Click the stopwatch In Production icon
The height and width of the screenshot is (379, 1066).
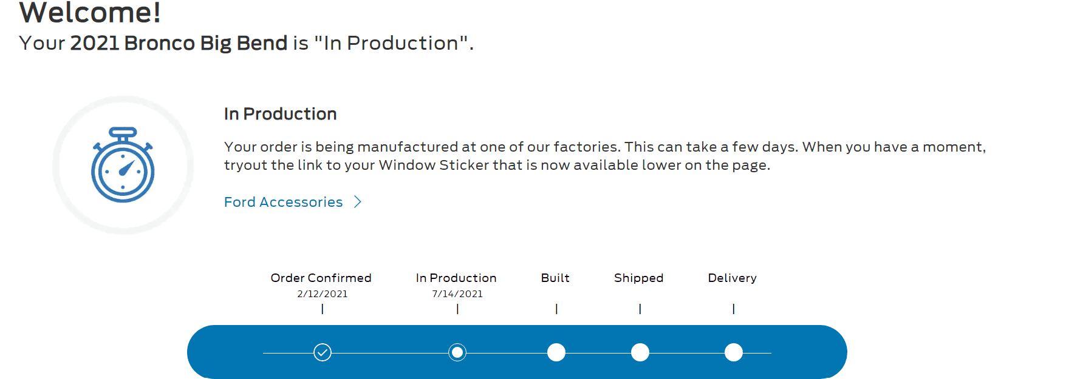(123, 164)
